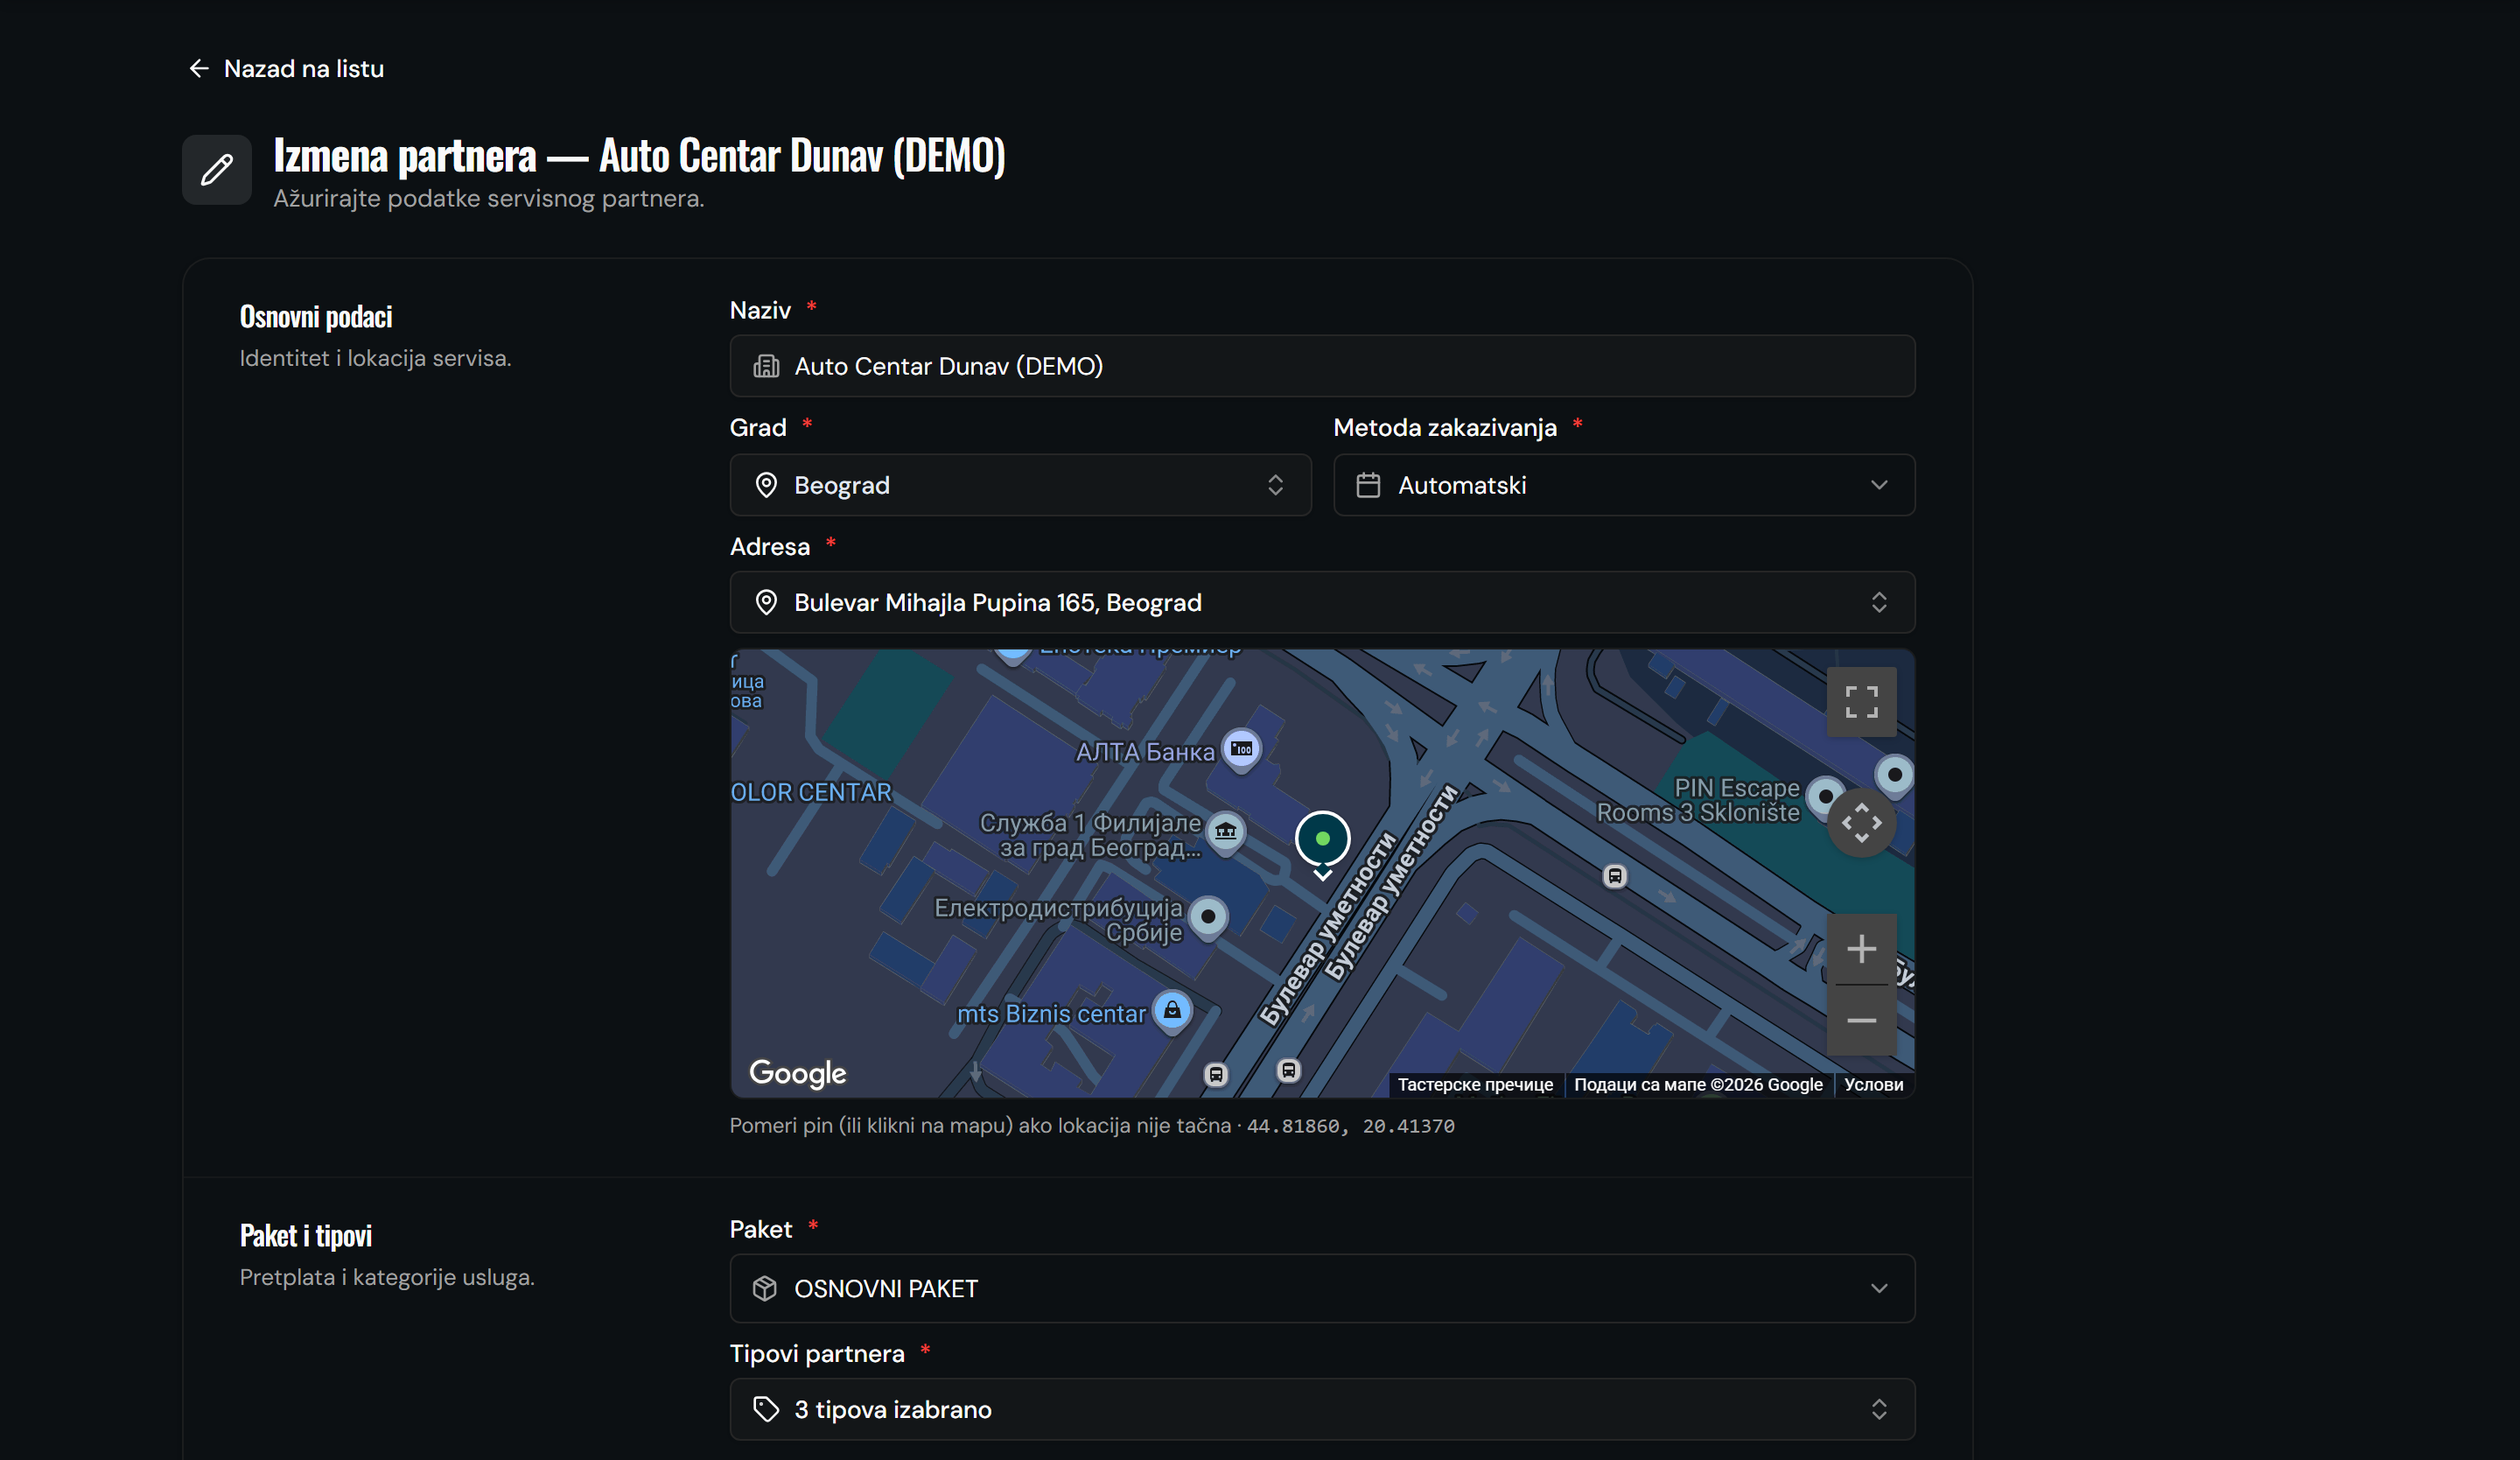Screen dimensions: 2520x1460
Task: Open the map camera pan control
Action: [1861, 823]
